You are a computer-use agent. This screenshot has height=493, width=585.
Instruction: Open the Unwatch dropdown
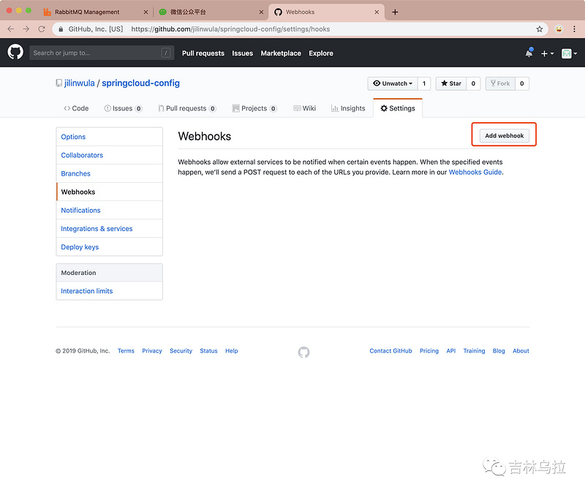[x=393, y=83]
